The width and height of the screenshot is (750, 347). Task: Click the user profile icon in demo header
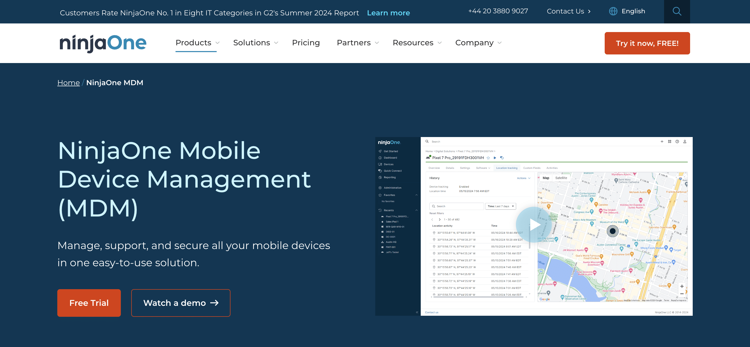click(x=685, y=141)
